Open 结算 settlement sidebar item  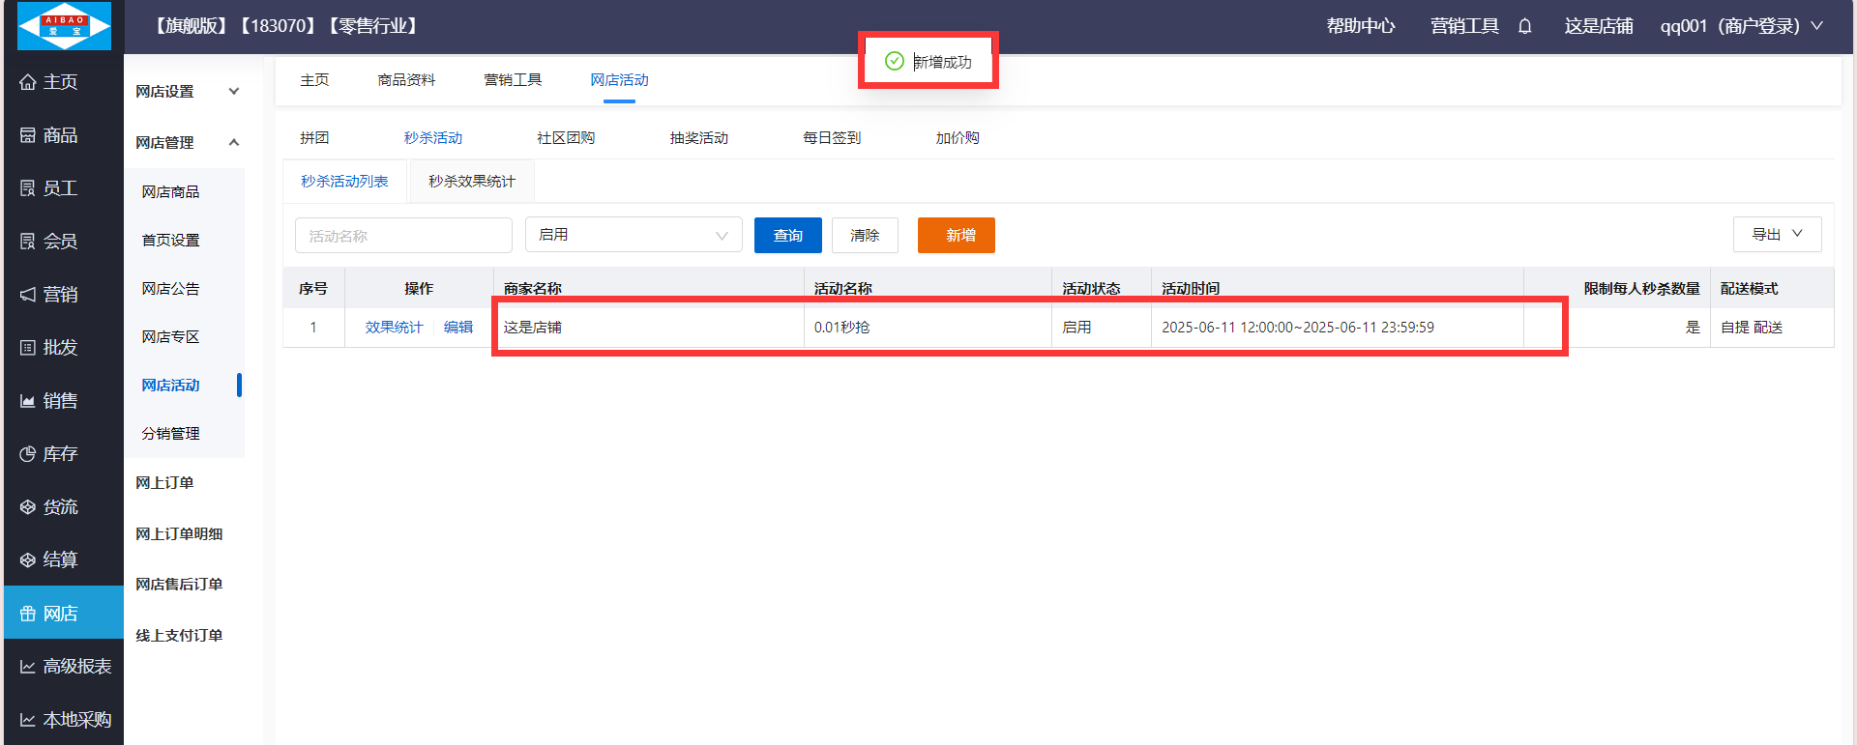coord(60,560)
